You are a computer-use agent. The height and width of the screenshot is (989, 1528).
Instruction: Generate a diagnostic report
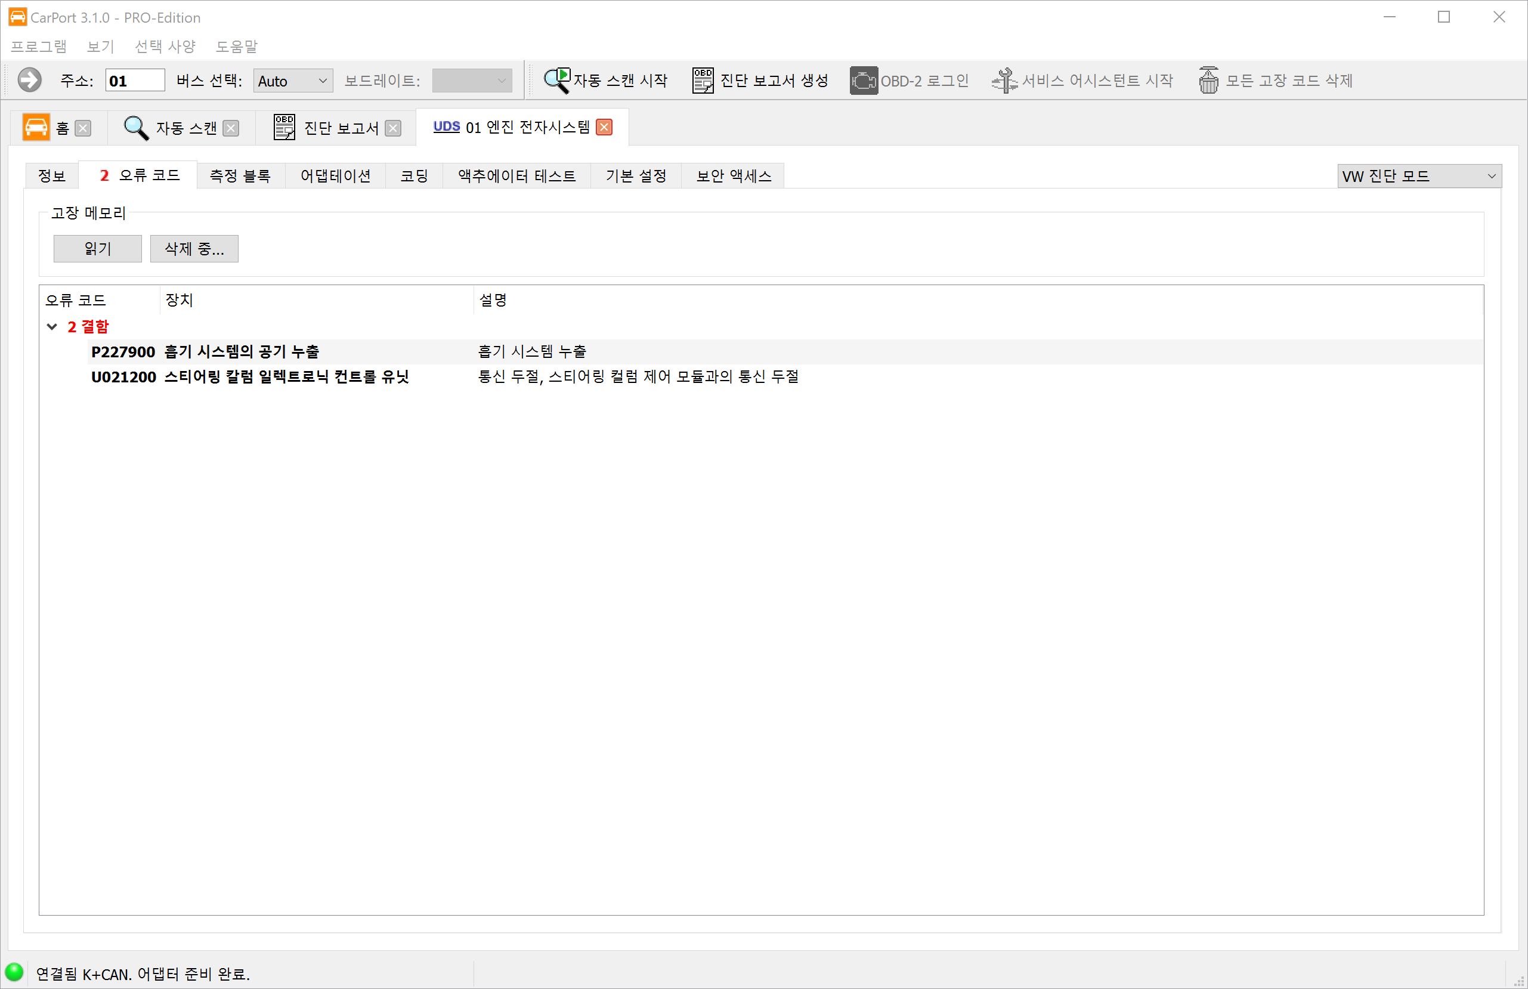click(762, 80)
